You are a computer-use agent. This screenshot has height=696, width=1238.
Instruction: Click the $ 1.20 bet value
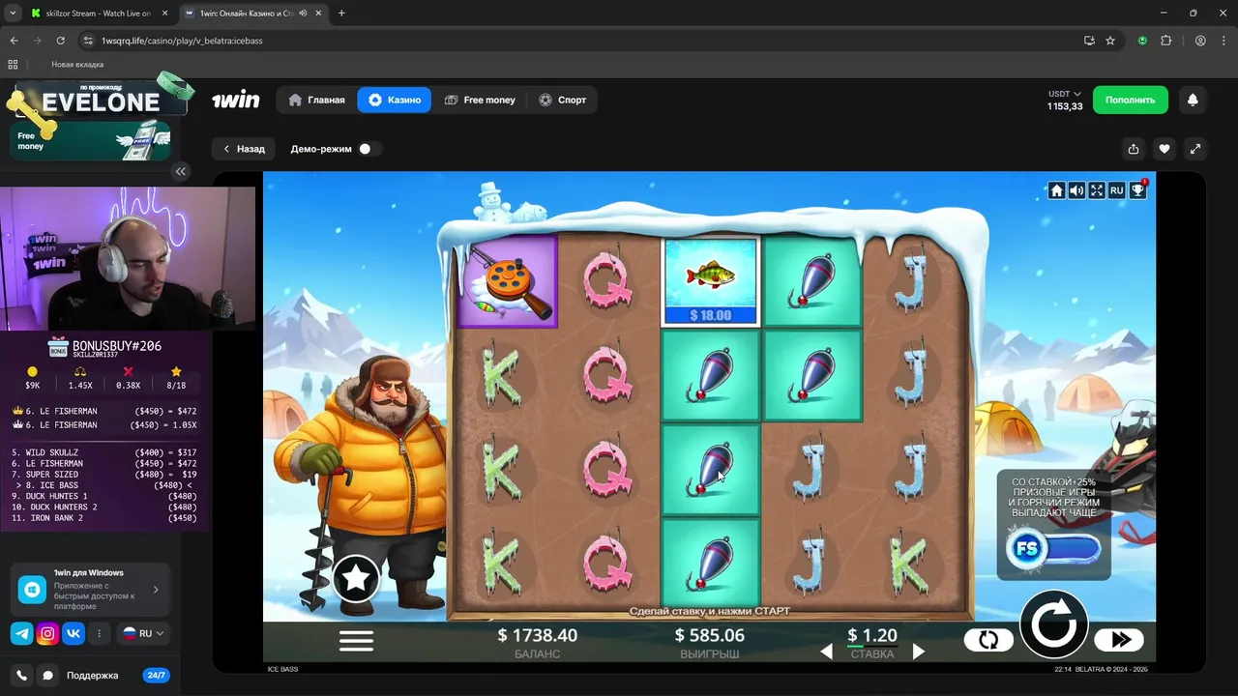(872, 635)
